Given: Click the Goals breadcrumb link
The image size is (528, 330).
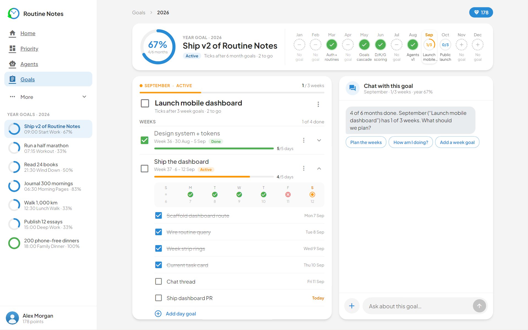Looking at the screenshot, I should coord(139,13).
